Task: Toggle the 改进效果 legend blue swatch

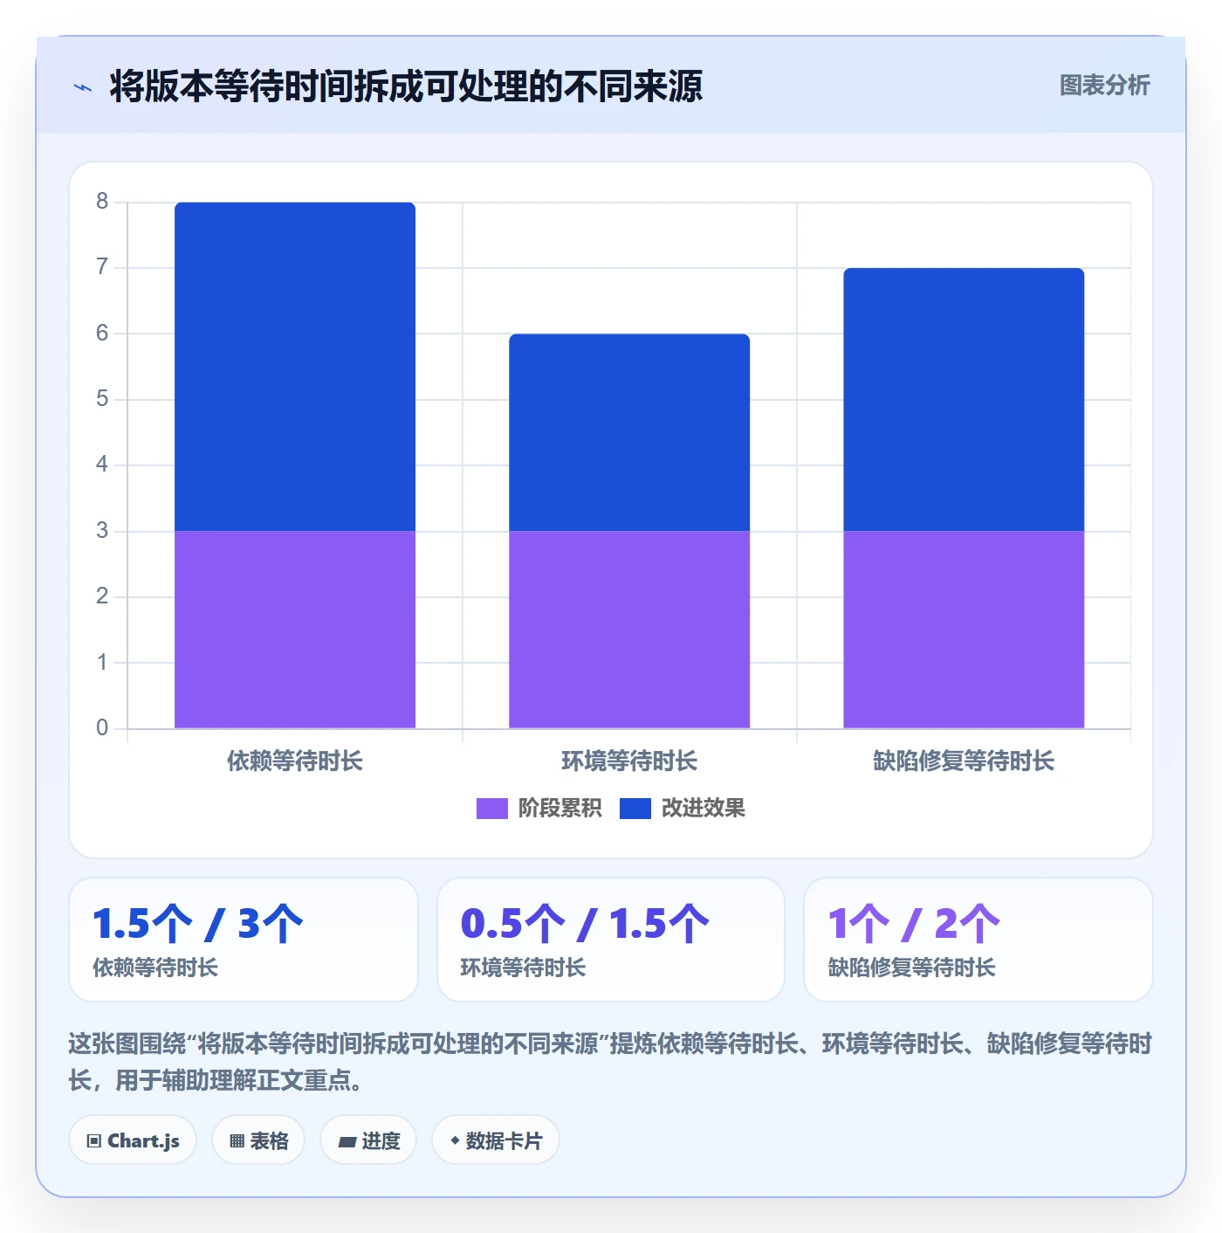Action: click(635, 809)
